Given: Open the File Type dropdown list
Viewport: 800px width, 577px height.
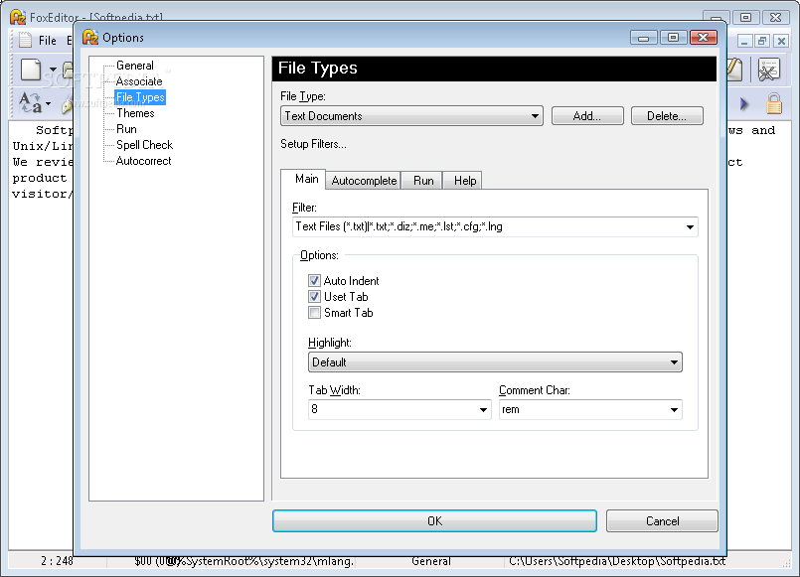Looking at the screenshot, I should [411, 116].
